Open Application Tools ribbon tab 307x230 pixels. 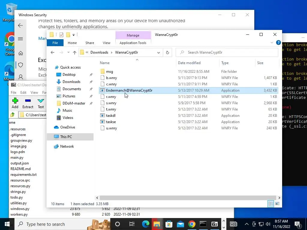coord(133,43)
